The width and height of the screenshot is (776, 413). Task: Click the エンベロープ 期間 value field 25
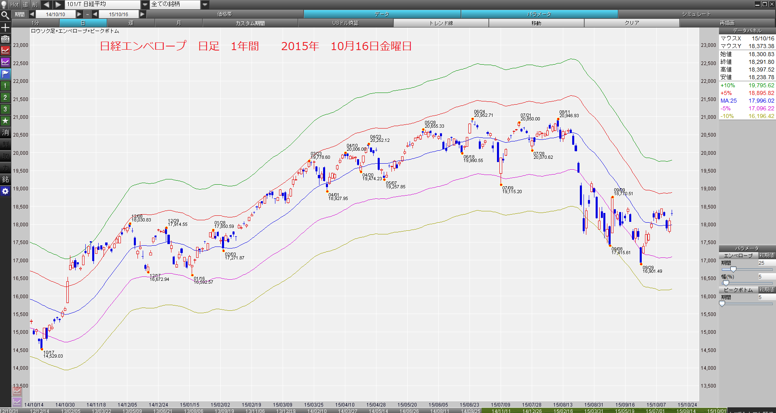click(766, 263)
